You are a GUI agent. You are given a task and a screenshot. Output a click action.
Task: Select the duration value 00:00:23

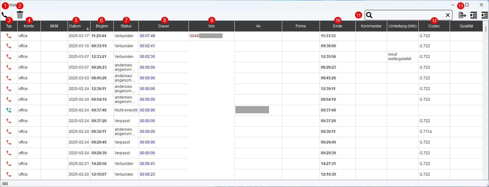click(x=147, y=174)
